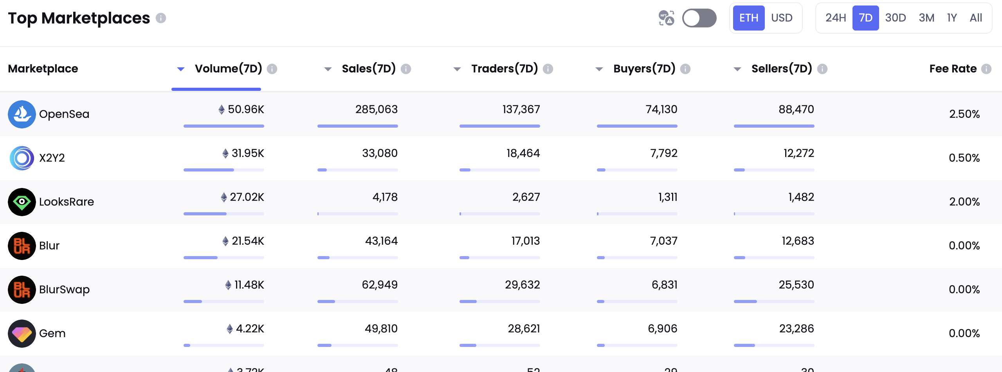Select the 30D time range tab
This screenshot has height=372, width=1002.
[896, 18]
